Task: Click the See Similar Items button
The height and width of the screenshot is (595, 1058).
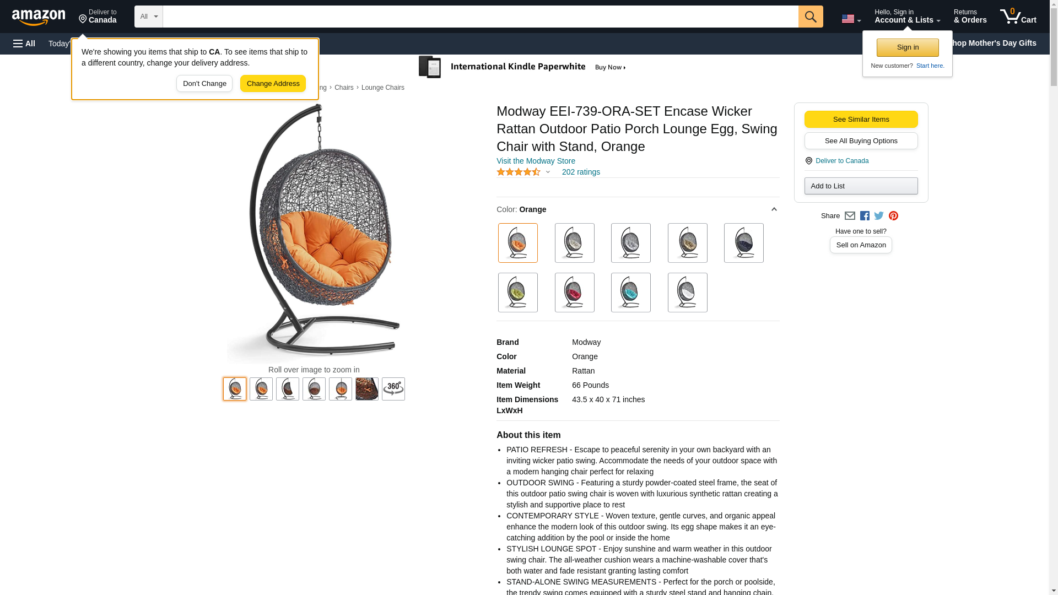Action: click(861, 120)
